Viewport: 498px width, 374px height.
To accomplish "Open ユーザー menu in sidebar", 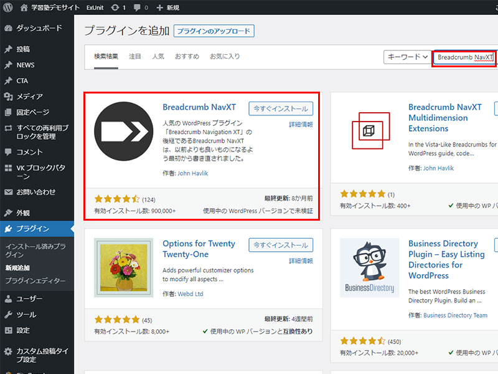I will point(29,299).
